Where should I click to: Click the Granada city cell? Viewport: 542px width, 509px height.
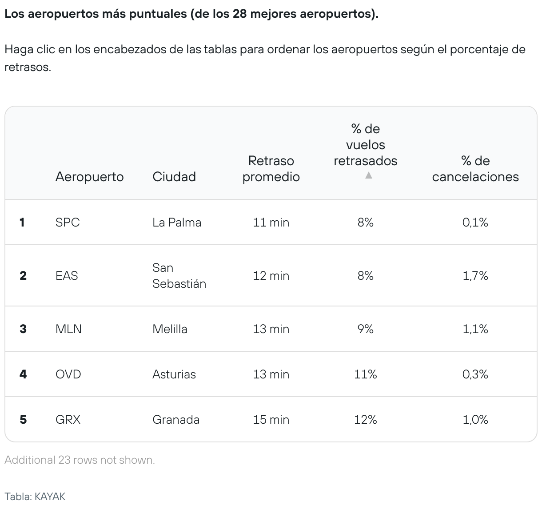pyautogui.click(x=176, y=420)
